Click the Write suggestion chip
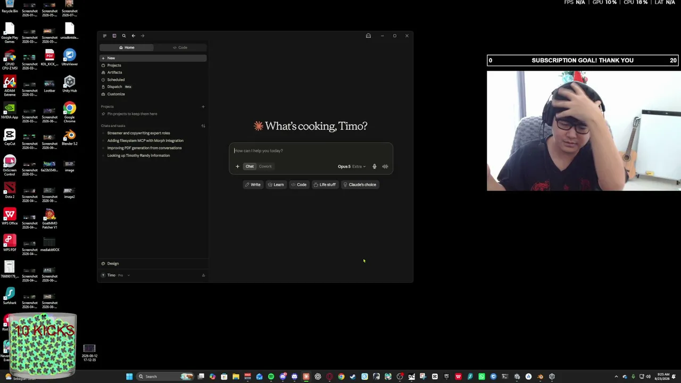This screenshot has height=383, width=681. [253, 185]
